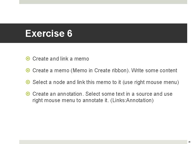Screen dimensions: 192x144
Task: Click the 'right mouse menu to annotate it' text
Action: click(70, 101)
